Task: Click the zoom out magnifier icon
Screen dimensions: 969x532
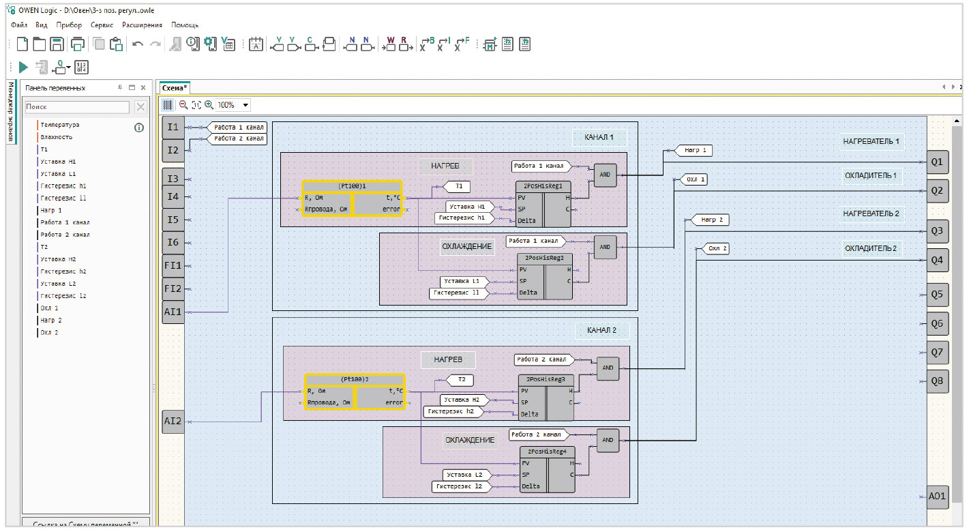Action: click(x=183, y=105)
